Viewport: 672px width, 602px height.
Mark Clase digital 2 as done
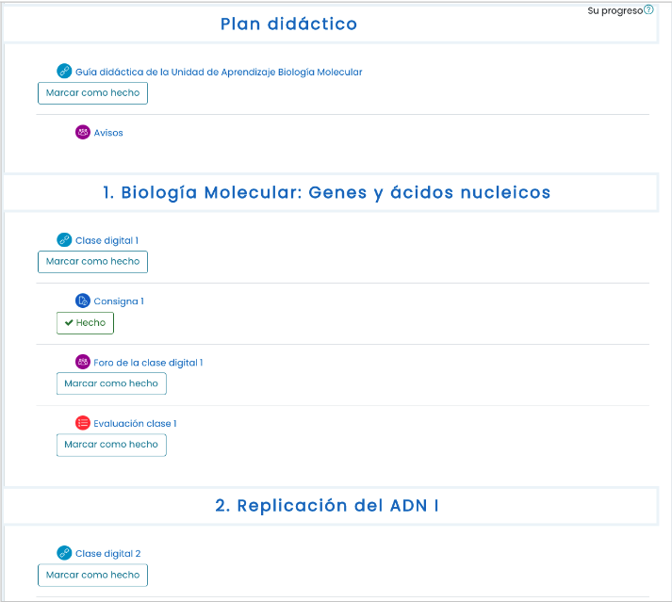click(92, 575)
